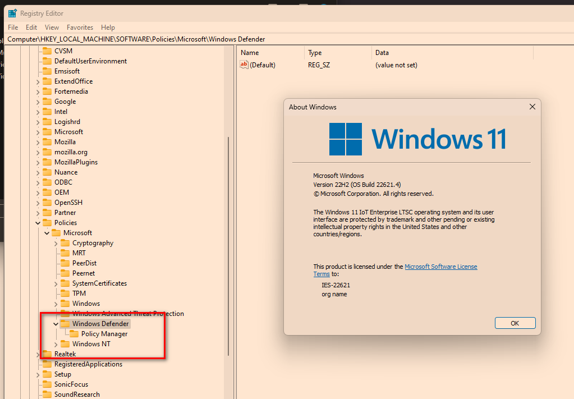The height and width of the screenshot is (399, 574).
Task: Select the DefaultUserEnvironment key
Action: click(90, 61)
